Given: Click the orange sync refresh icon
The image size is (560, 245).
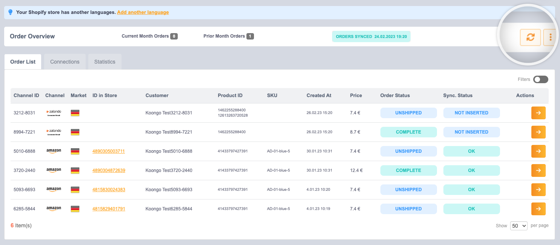Looking at the screenshot, I should point(531,37).
